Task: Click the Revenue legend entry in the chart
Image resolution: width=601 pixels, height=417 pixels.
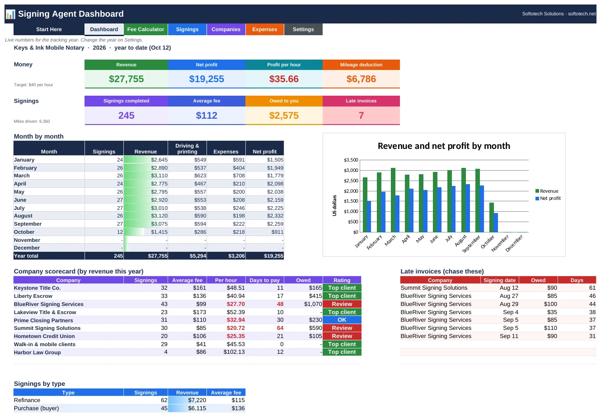Action: 547,191
